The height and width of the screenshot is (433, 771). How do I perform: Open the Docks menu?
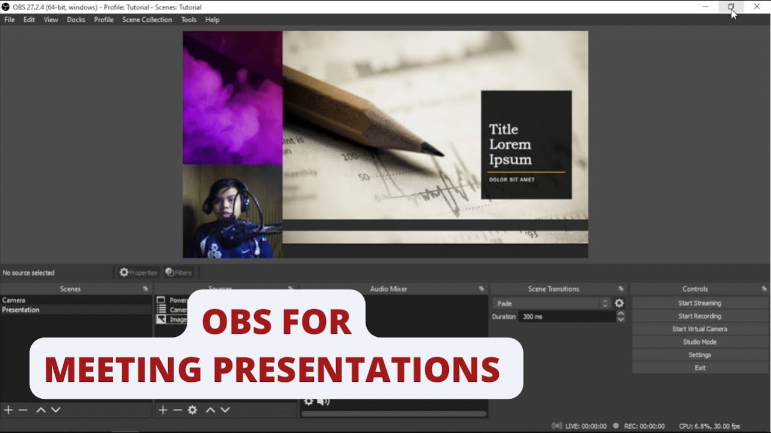coord(76,19)
